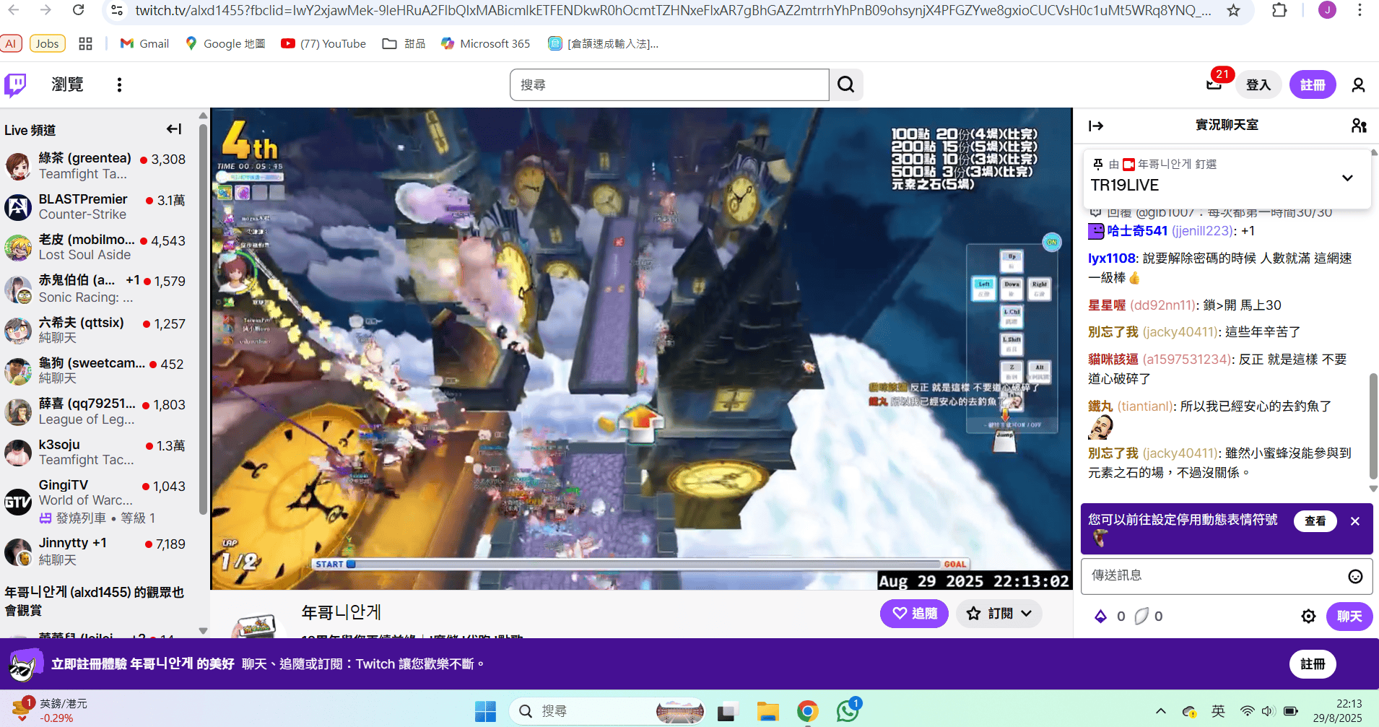Toggle follow for this channel
The width and height of the screenshot is (1379, 727).
tap(914, 613)
